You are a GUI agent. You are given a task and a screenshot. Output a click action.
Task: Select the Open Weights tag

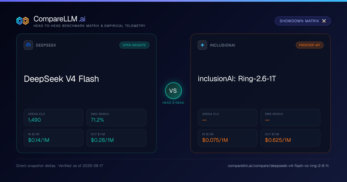[x=134, y=45]
